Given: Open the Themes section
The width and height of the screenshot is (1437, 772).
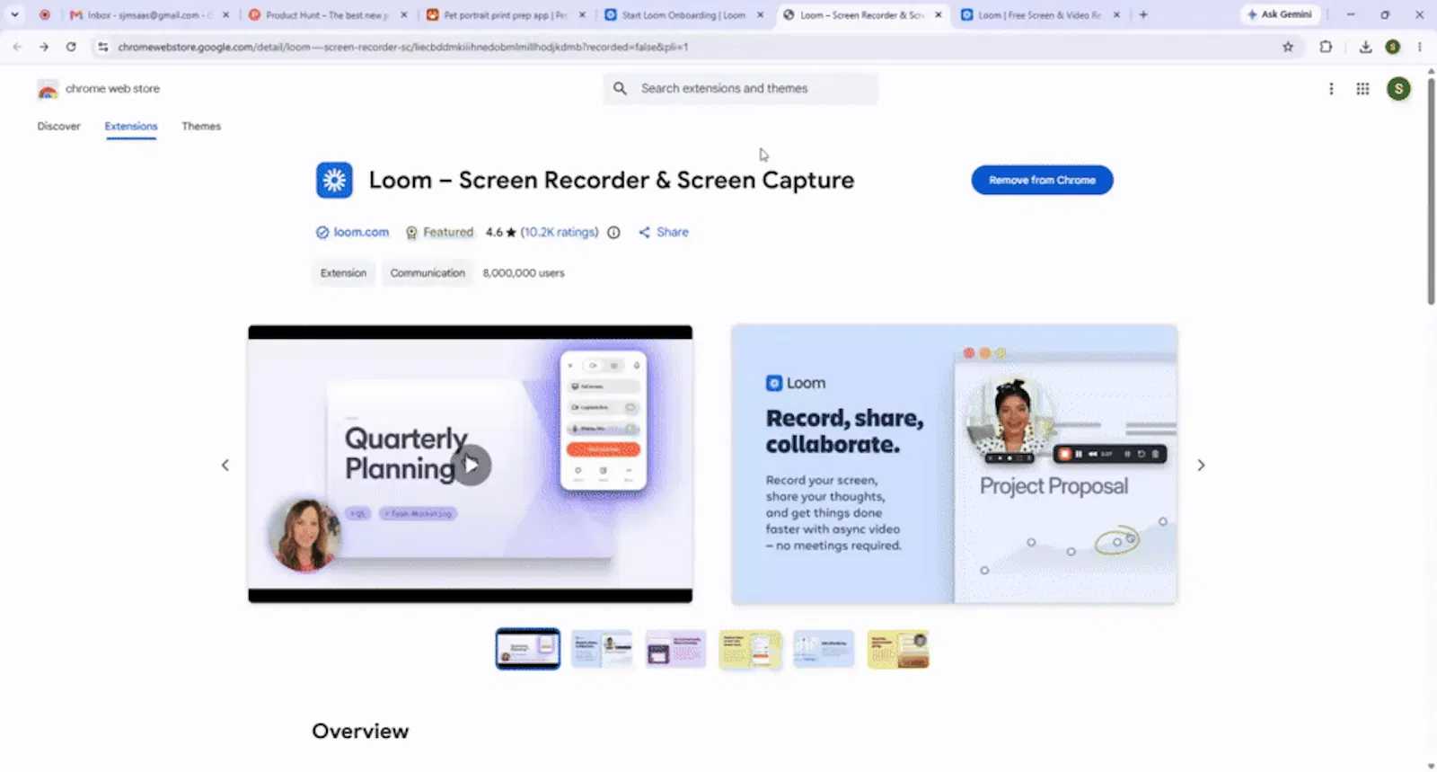Looking at the screenshot, I should [201, 126].
